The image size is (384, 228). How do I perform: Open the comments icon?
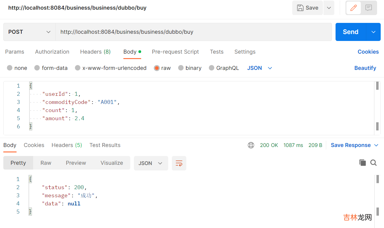369,8
